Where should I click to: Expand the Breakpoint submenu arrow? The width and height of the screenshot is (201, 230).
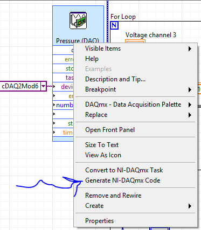coord(190,89)
